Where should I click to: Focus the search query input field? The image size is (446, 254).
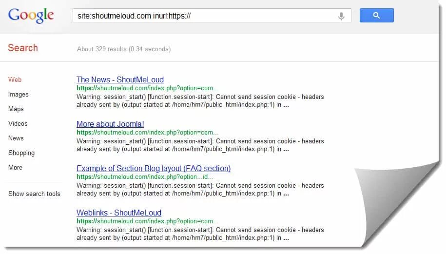click(x=212, y=16)
